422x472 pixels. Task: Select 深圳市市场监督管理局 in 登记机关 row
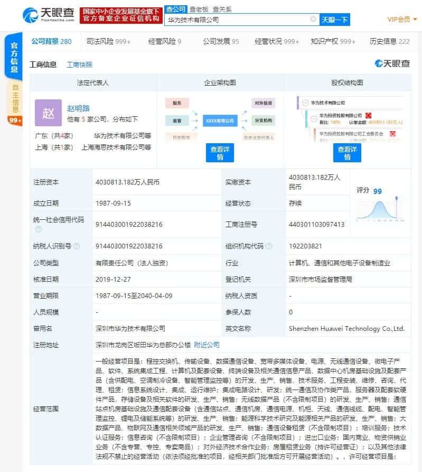[x=321, y=280]
